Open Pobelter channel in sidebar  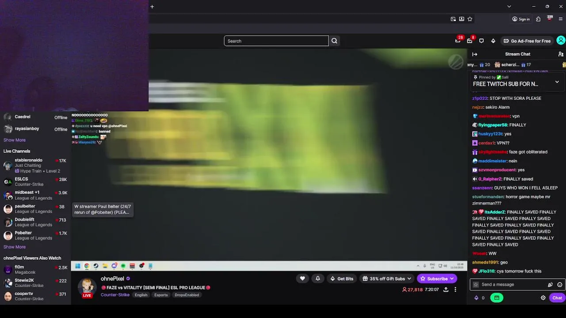point(35,235)
